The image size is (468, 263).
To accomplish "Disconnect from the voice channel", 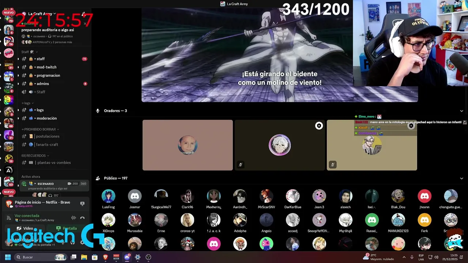I will click(x=82, y=218).
